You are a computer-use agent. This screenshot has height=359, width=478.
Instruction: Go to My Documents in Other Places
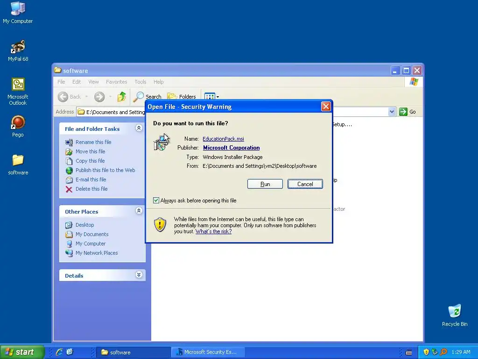click(92, 235)
